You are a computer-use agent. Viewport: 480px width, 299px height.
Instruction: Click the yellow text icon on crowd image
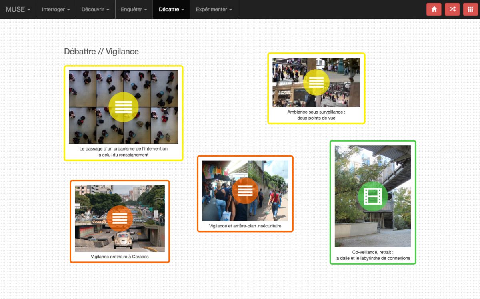123,107
